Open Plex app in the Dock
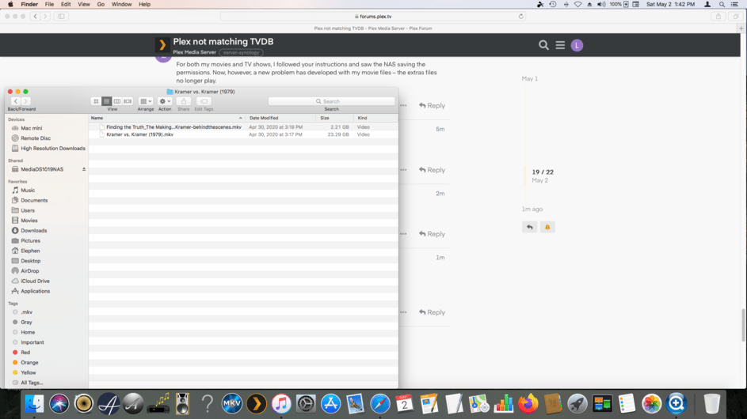 tap(257, 404)
